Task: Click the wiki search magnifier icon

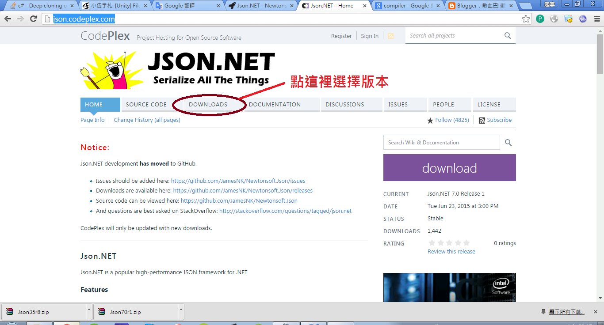Action: pyautogui.click(x=508, y=142)
